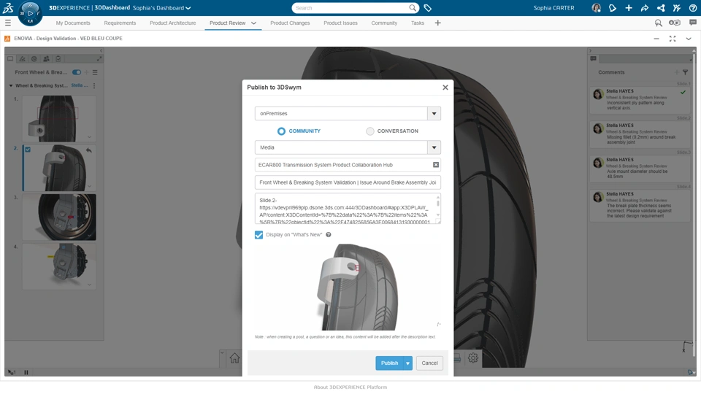The height and width of the screenshot is (394, 701).
Task: Open the help question mark icon
Action: pyautogui.click(x=693, y=8)
